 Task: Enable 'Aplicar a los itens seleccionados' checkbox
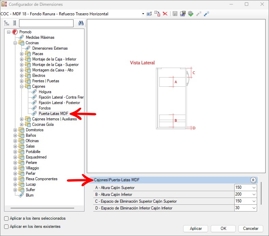pos(6,218)
